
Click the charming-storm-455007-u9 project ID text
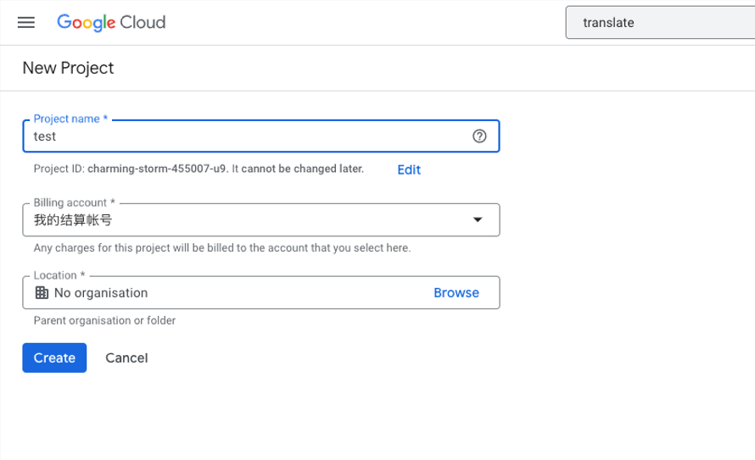tap(157, 169)
